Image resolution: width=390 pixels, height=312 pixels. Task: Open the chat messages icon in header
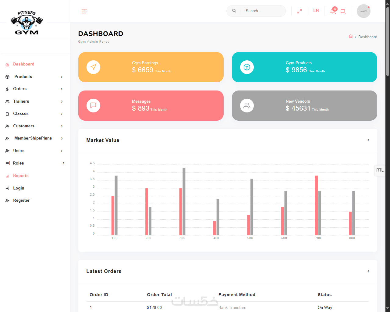click(343, 11)
